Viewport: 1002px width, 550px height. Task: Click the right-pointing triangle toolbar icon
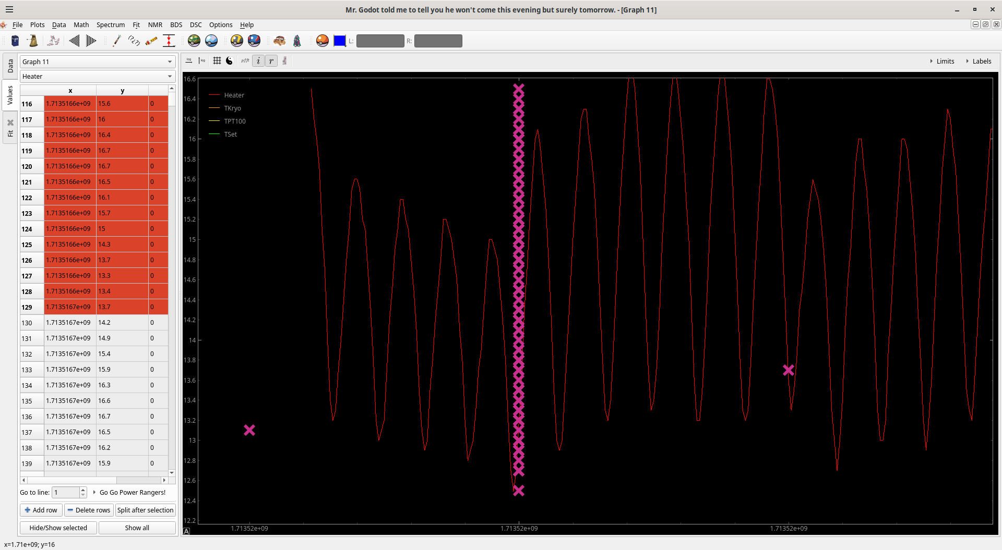click(91, 41)
